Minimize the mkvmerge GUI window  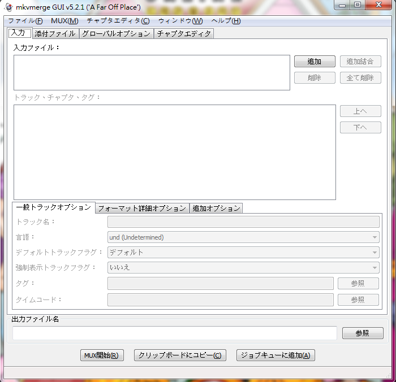coord(342,5)
